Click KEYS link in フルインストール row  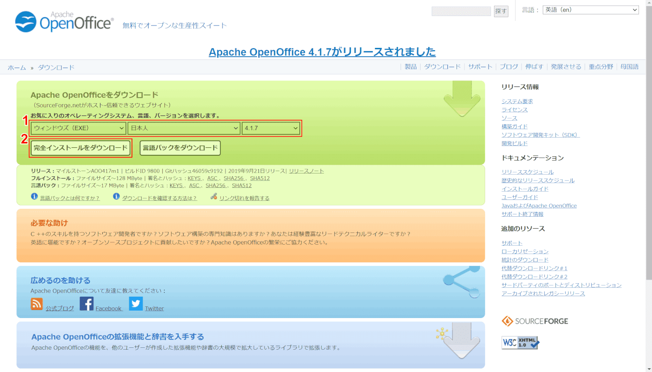point(195,178)
